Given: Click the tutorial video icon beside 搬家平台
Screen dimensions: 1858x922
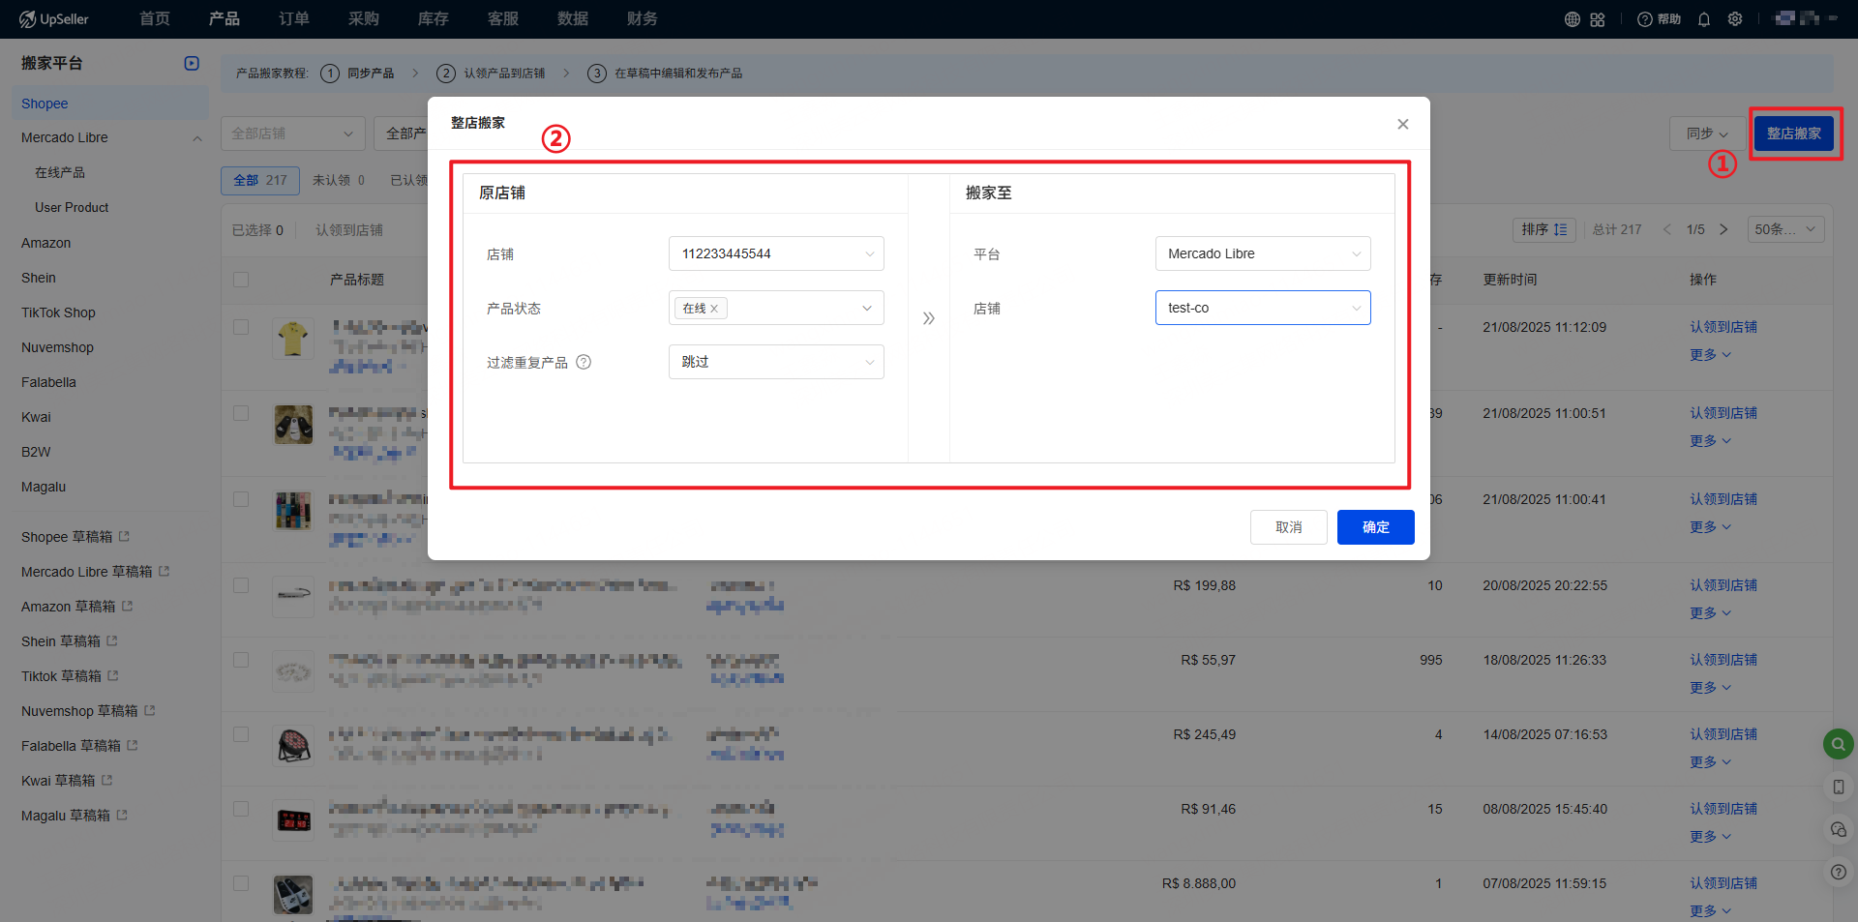Looking at the screenshot, I should click(192, 63).
